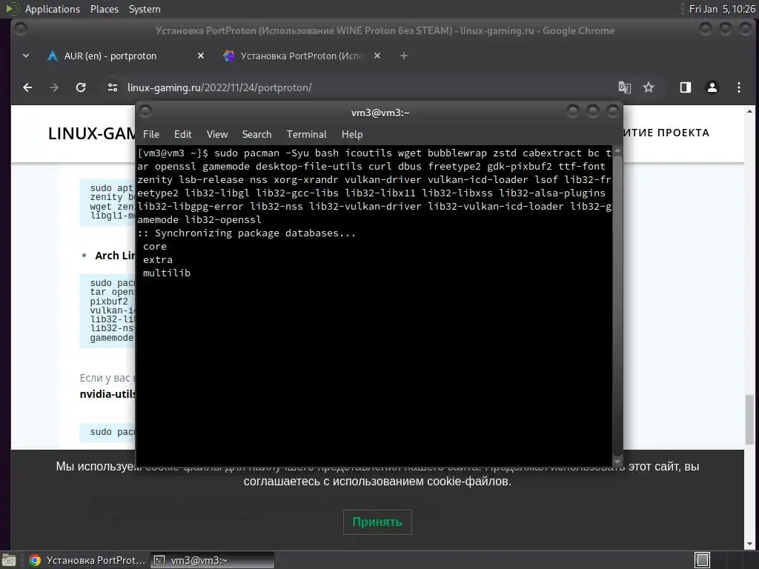Open a new Chrome tab

(404, 56)
